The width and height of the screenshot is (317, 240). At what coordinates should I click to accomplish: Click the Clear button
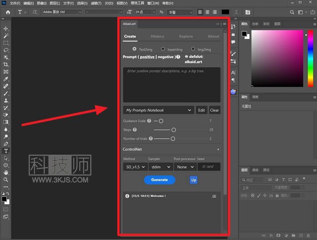click(x=214, y=110)
